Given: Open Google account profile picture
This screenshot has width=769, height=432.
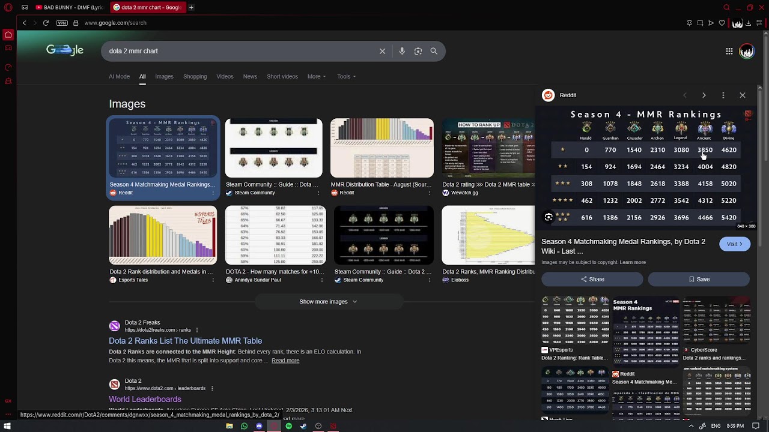Looking at the screenshot, I should (747, 51).
